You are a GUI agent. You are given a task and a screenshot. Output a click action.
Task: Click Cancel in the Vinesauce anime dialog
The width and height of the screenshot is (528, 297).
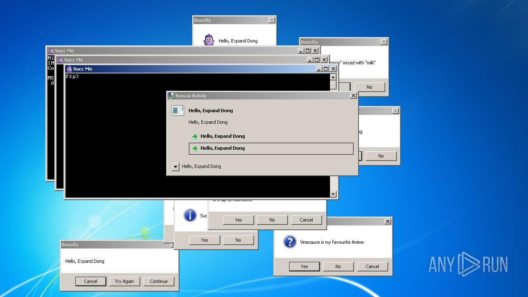tap(372, 266)
